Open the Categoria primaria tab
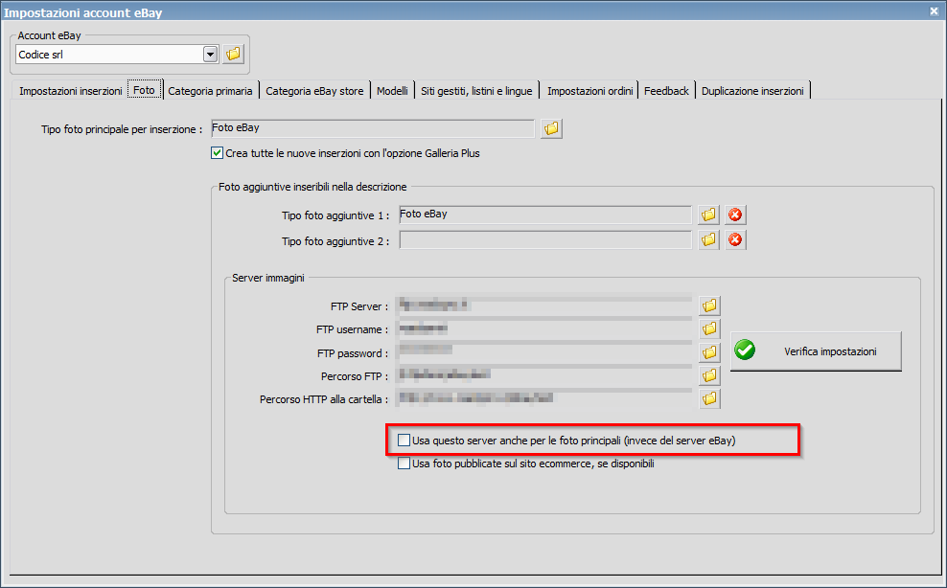The image size is (947, 588). pos(210,91)
